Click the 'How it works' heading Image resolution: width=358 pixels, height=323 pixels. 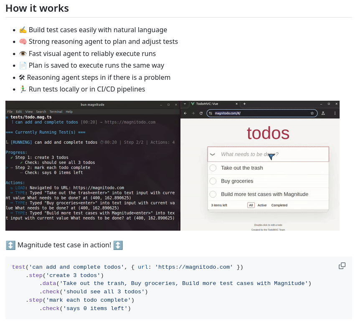[37, 8]
